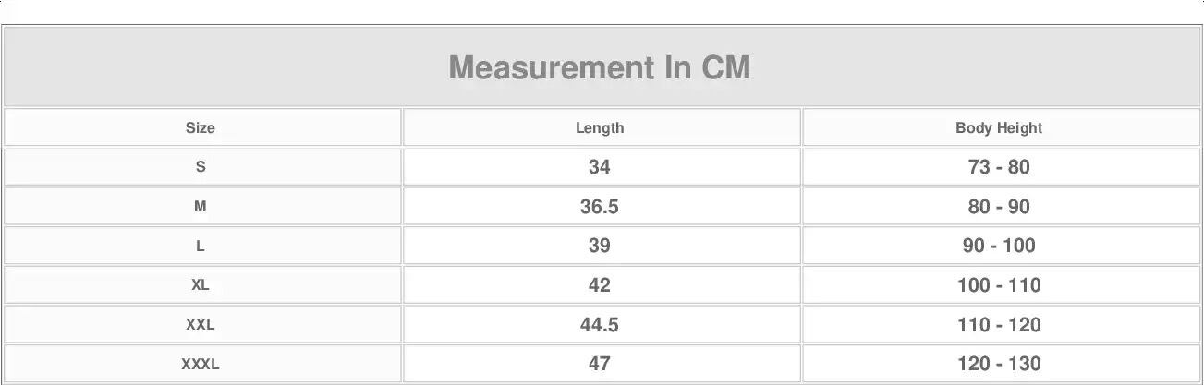The height and width of the screenshot is (385, 1204).
Task: Select the length value 36.5
Action: click(600, 207)
